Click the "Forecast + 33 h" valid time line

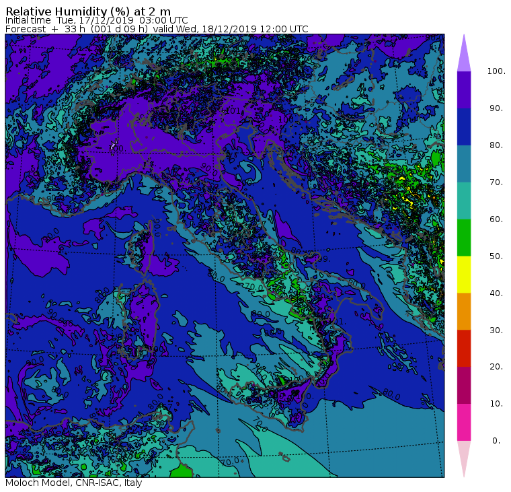click(157, 29)
